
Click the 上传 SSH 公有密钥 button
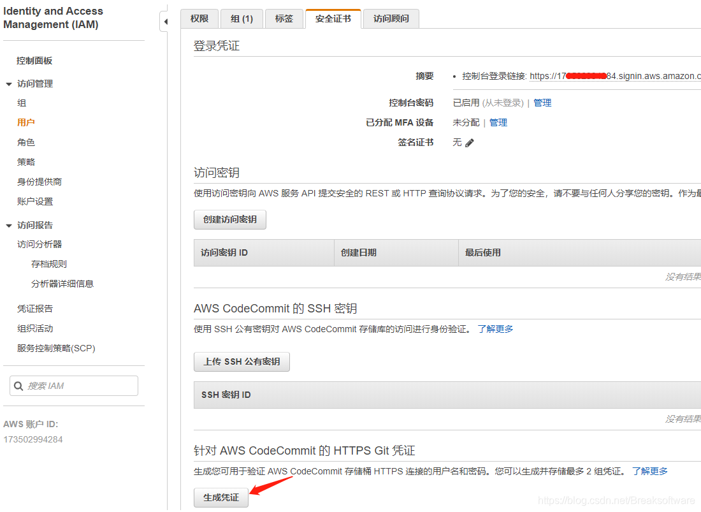242,362
